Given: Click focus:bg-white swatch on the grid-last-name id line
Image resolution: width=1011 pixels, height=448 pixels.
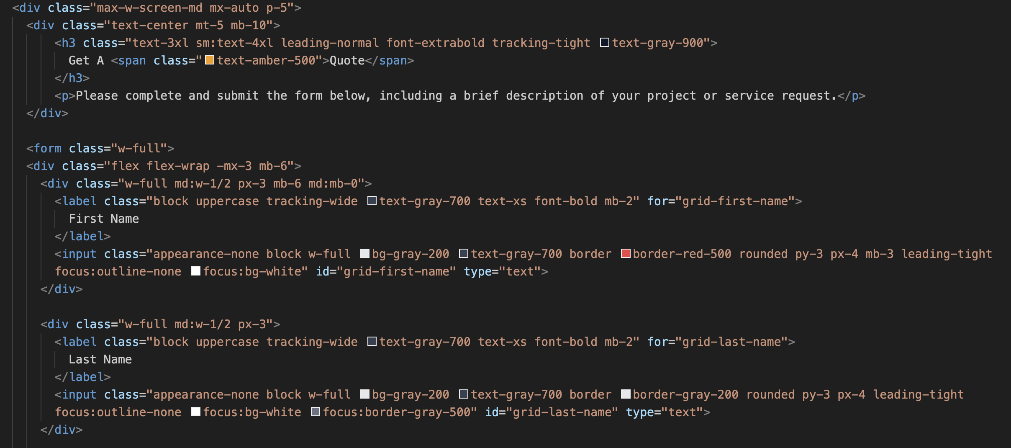Looking at the screenshot, I should point(195,412).
